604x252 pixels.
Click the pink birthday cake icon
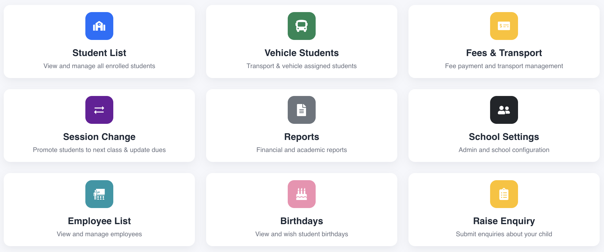pyautogui.click(x=301, y=194)
